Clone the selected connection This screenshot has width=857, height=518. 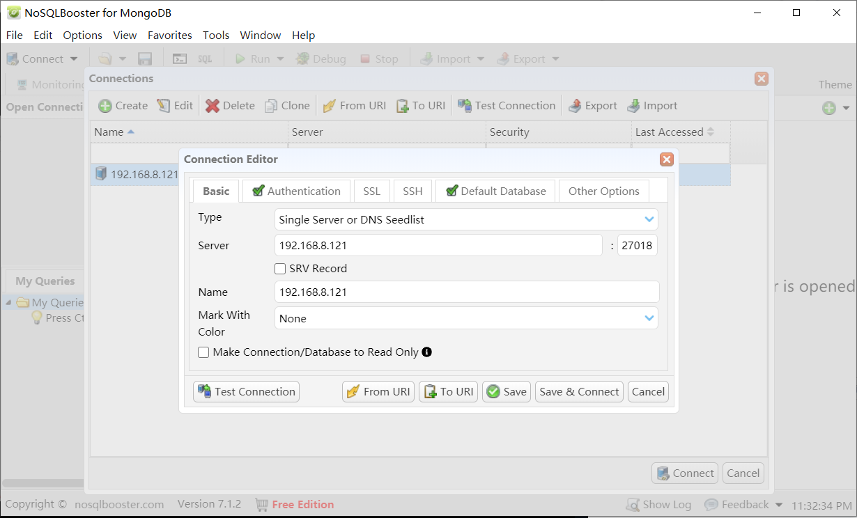pos(287,106)
